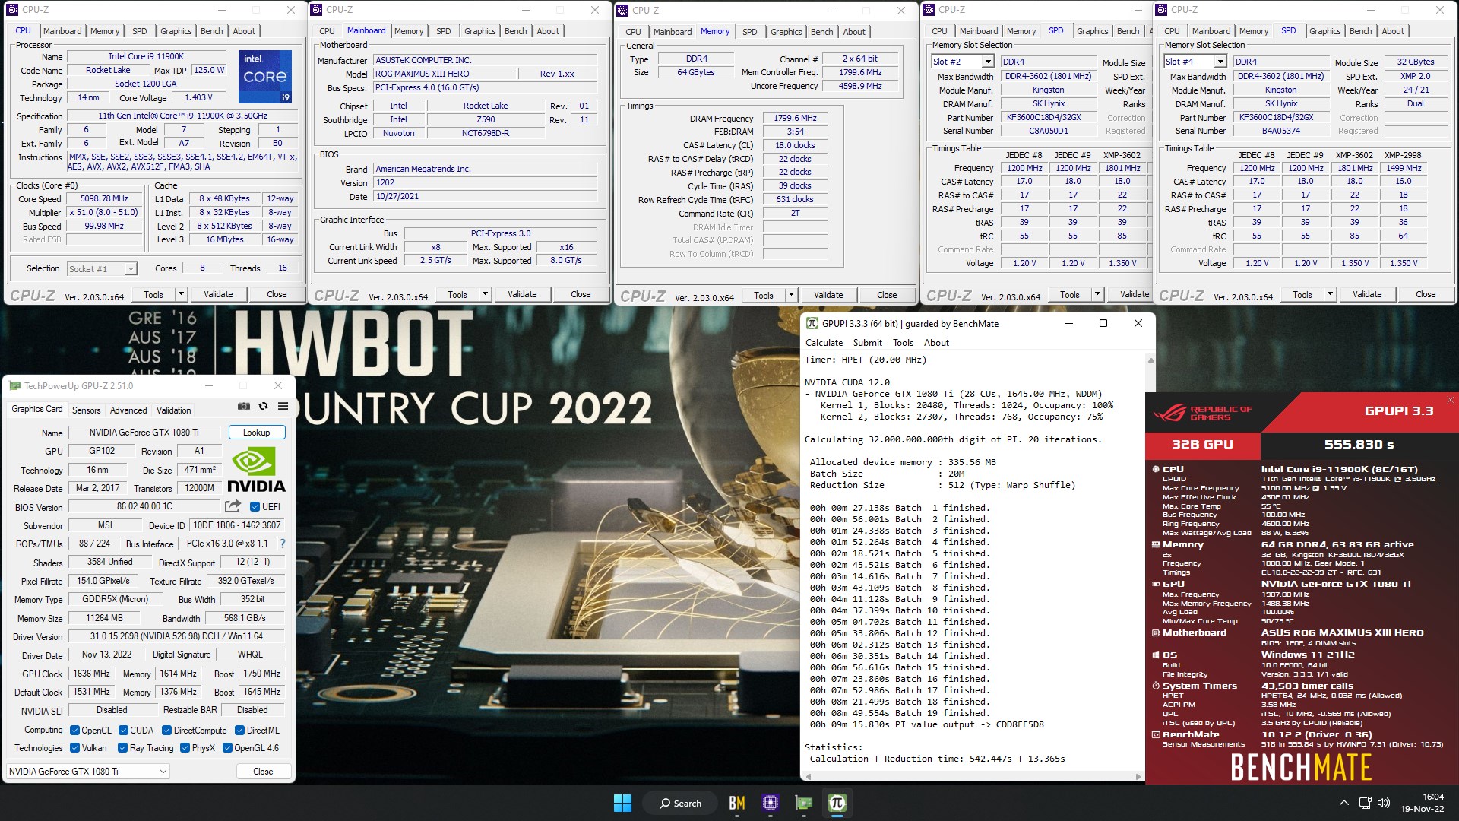Click the GPUPI vertical scrollbar up arrow

coord(1150,360)
